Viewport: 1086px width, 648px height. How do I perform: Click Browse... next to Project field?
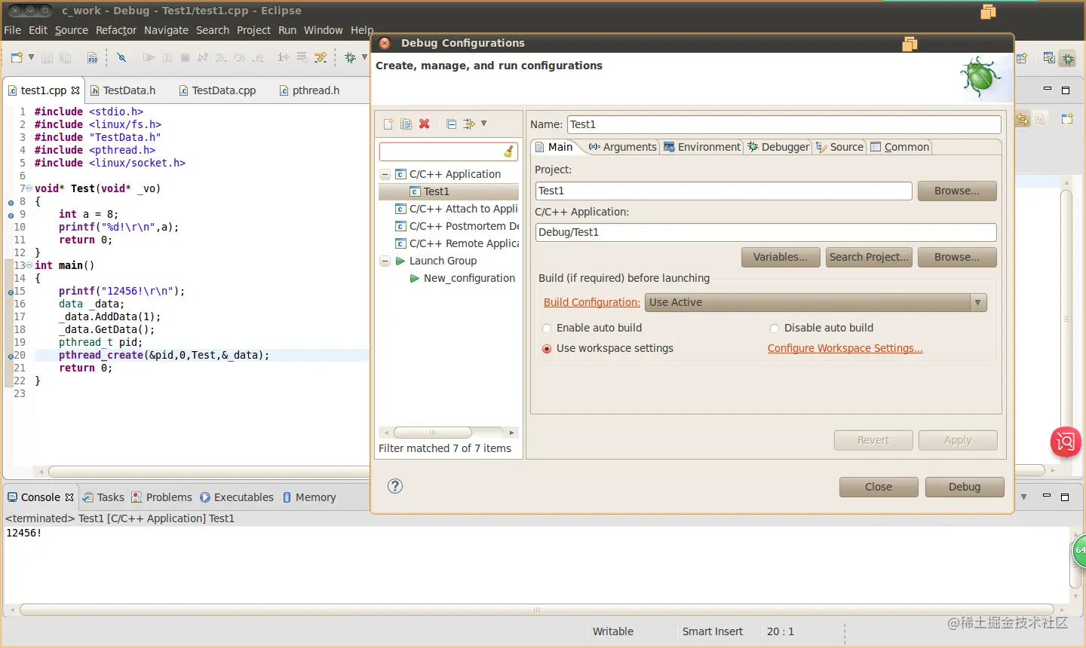(957, 191)
